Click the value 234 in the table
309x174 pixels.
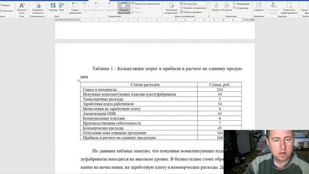pyautogui.click(x=220, y=89)
